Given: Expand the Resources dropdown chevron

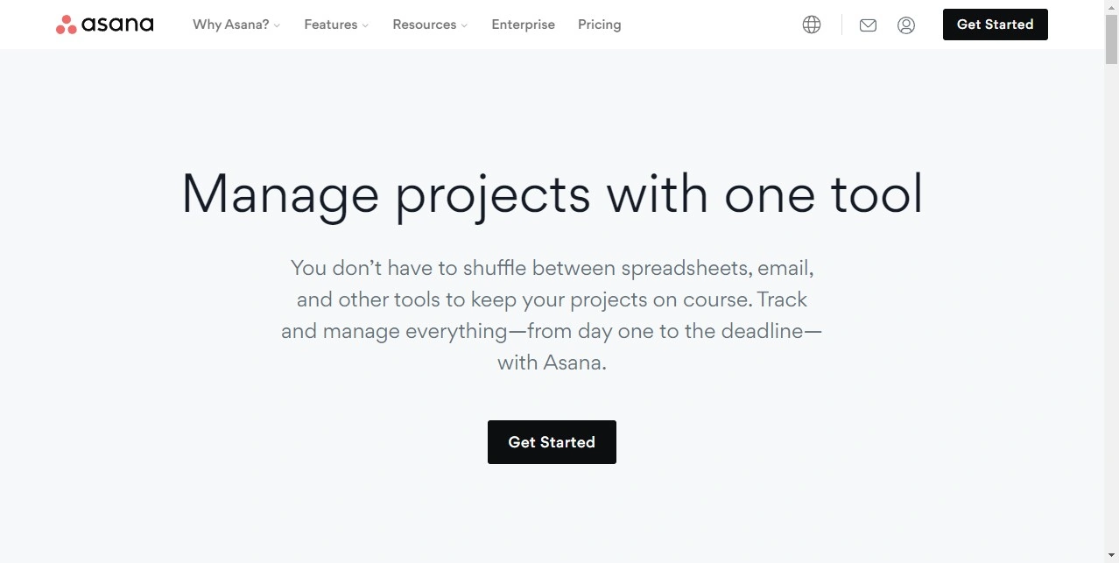Looking at the screenshot, I should (x=464, y=25).
